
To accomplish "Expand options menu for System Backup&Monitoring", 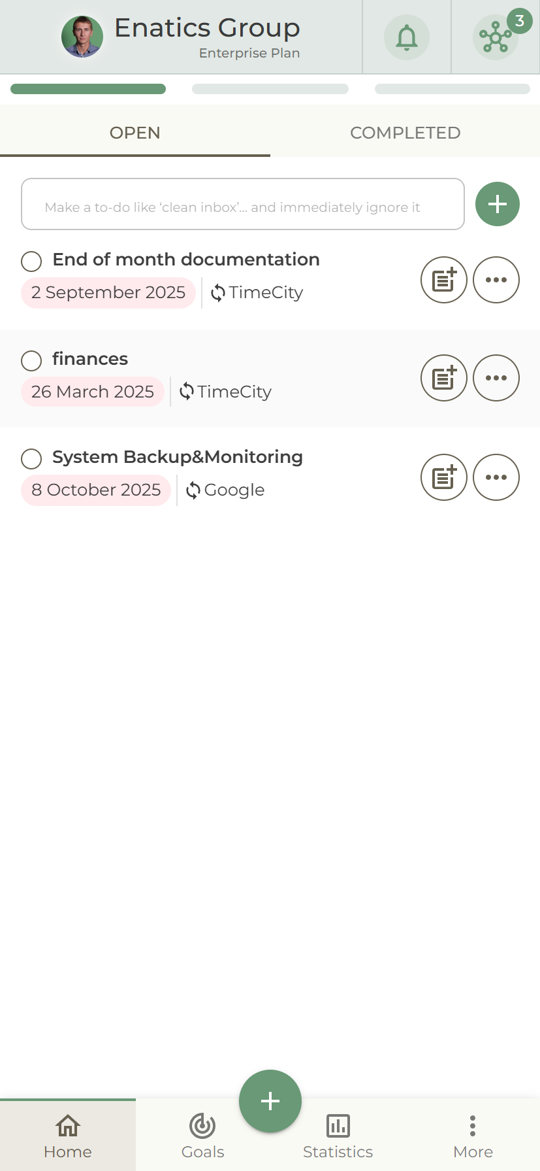I will coord(496,477).
